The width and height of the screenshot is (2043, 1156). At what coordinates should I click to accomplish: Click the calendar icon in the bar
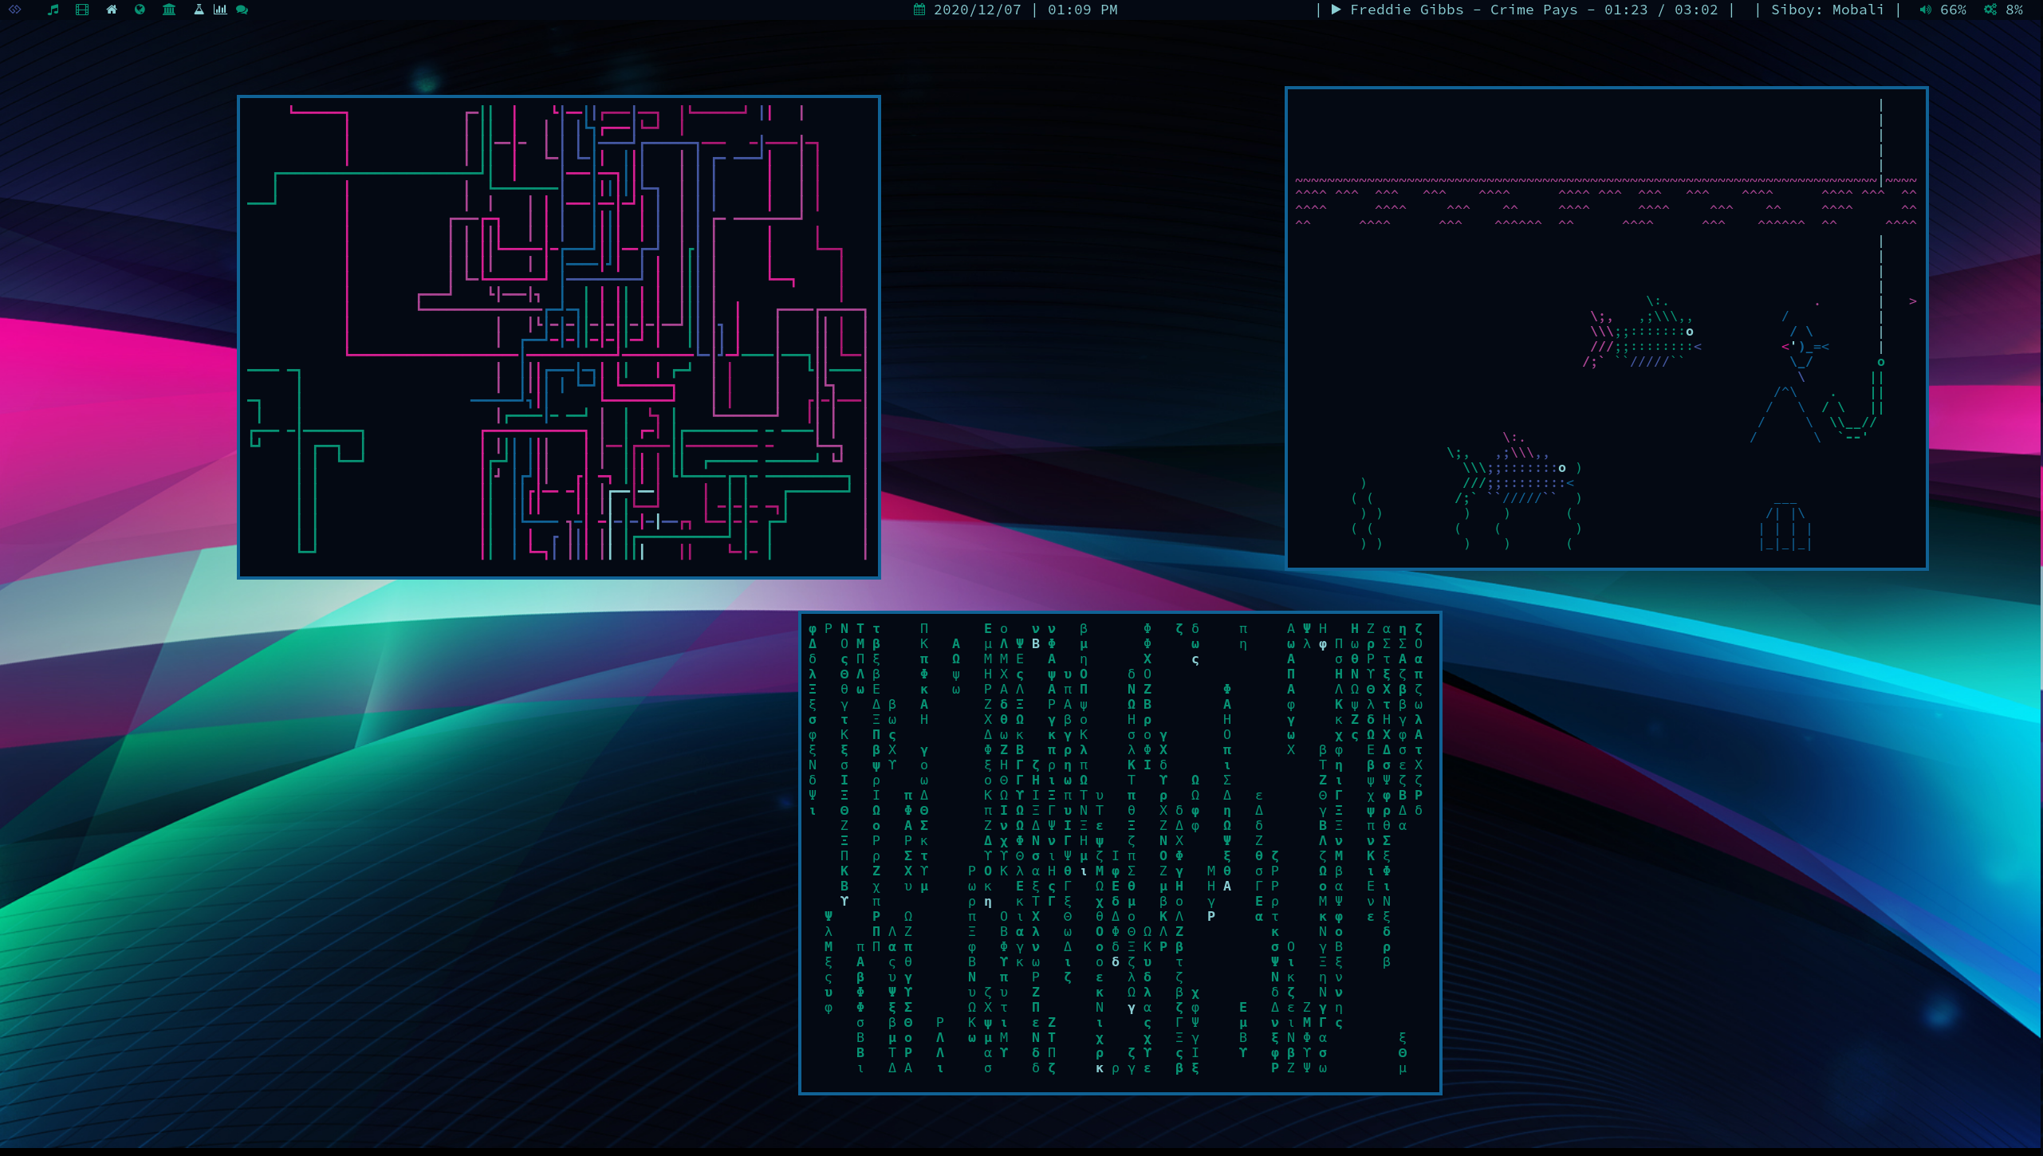click(x=919, y=10)
